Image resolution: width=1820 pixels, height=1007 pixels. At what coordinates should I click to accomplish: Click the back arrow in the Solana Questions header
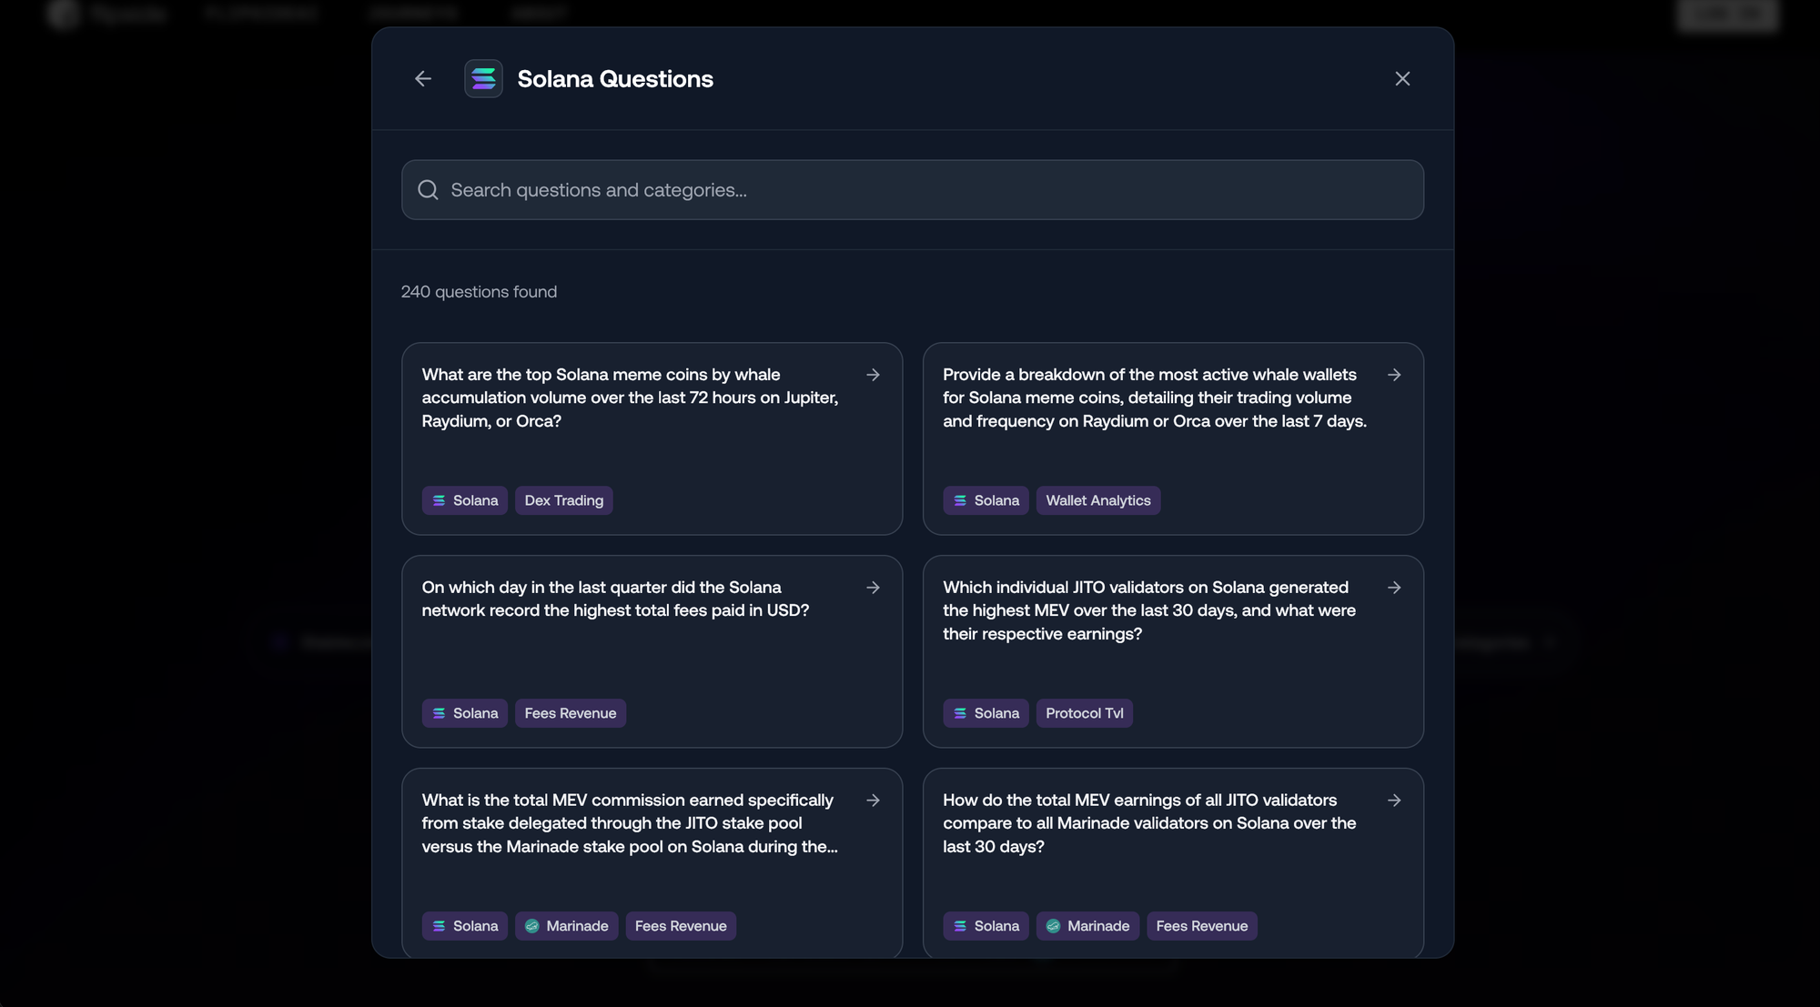pos(423,79)
